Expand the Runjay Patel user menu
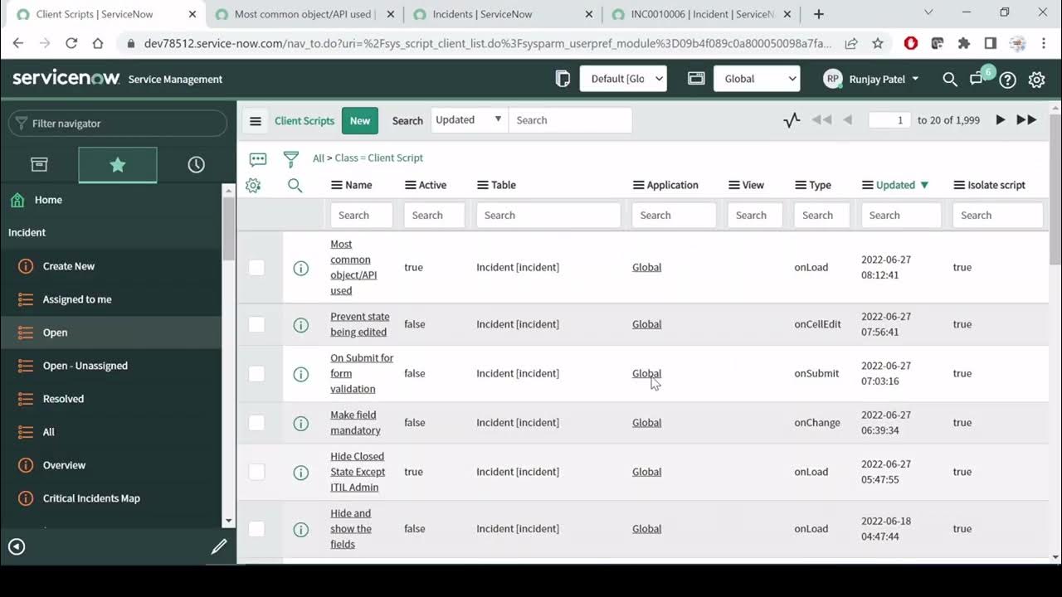1062x597 pixels. coord(871,79)
